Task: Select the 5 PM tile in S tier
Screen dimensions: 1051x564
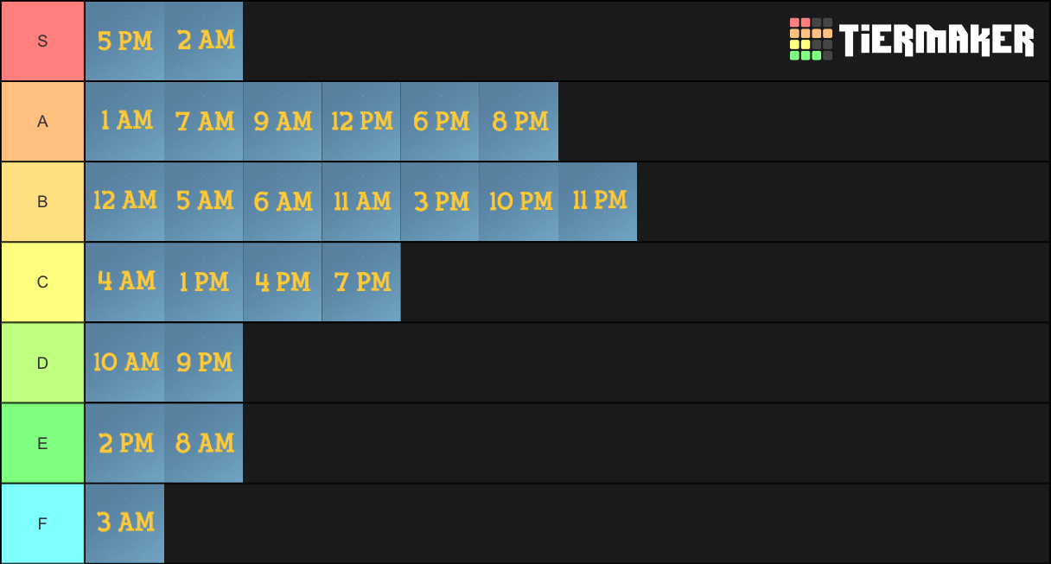Action: coord(124,41)
